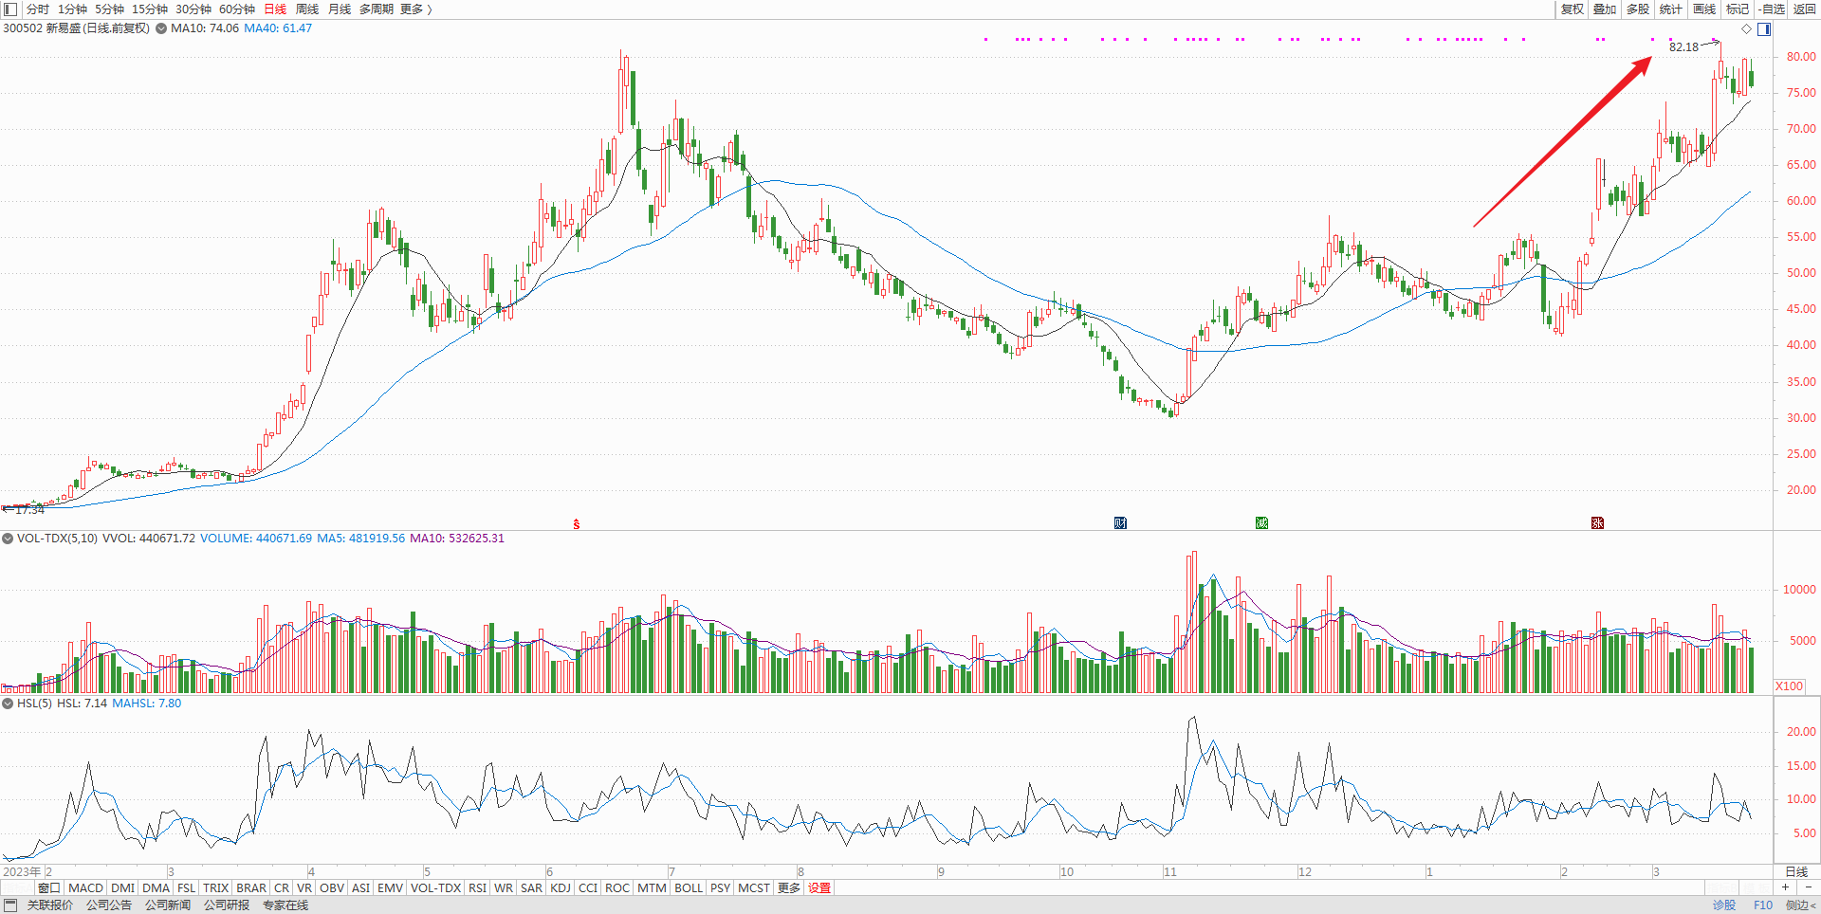This screenshot has width=1821, height=914.
Task: Click the 日线 label on time axis
Action: pos(1796,871)
